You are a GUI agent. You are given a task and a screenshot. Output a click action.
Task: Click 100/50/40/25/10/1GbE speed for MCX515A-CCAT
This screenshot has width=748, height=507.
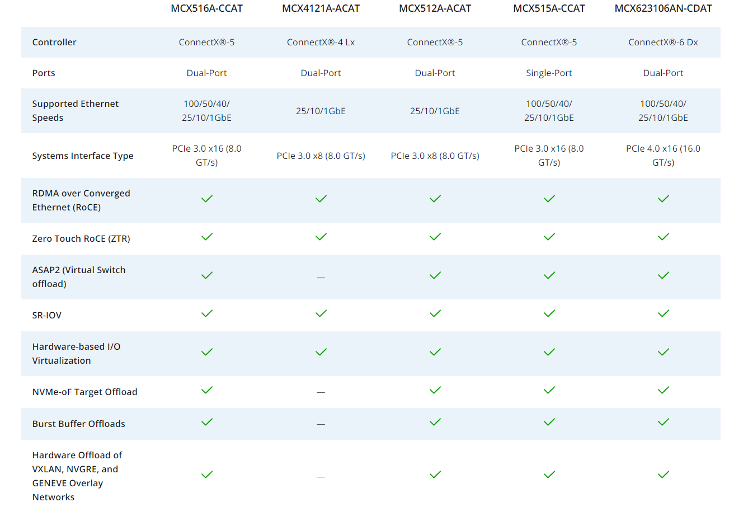coord(549,111)
